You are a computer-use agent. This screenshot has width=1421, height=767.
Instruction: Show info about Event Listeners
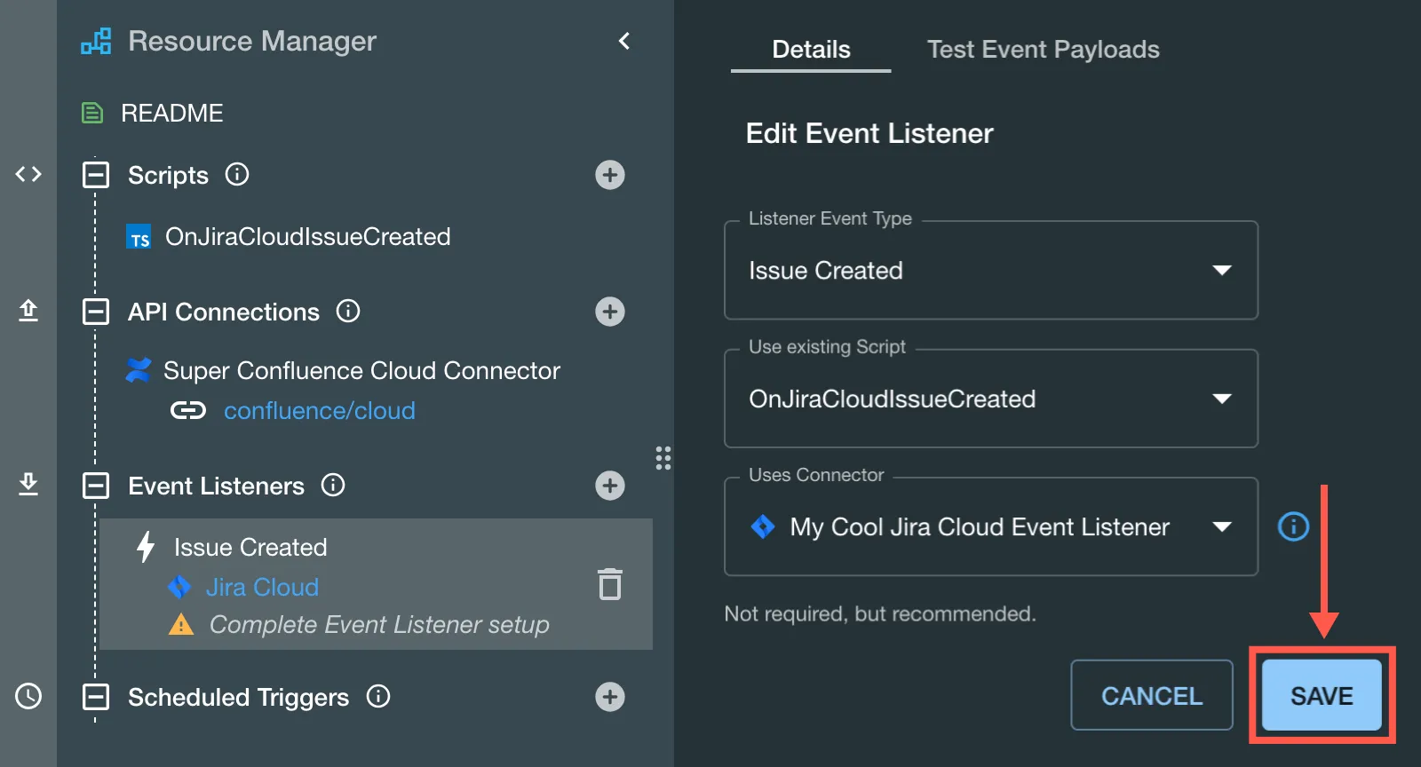pos(333,485)
